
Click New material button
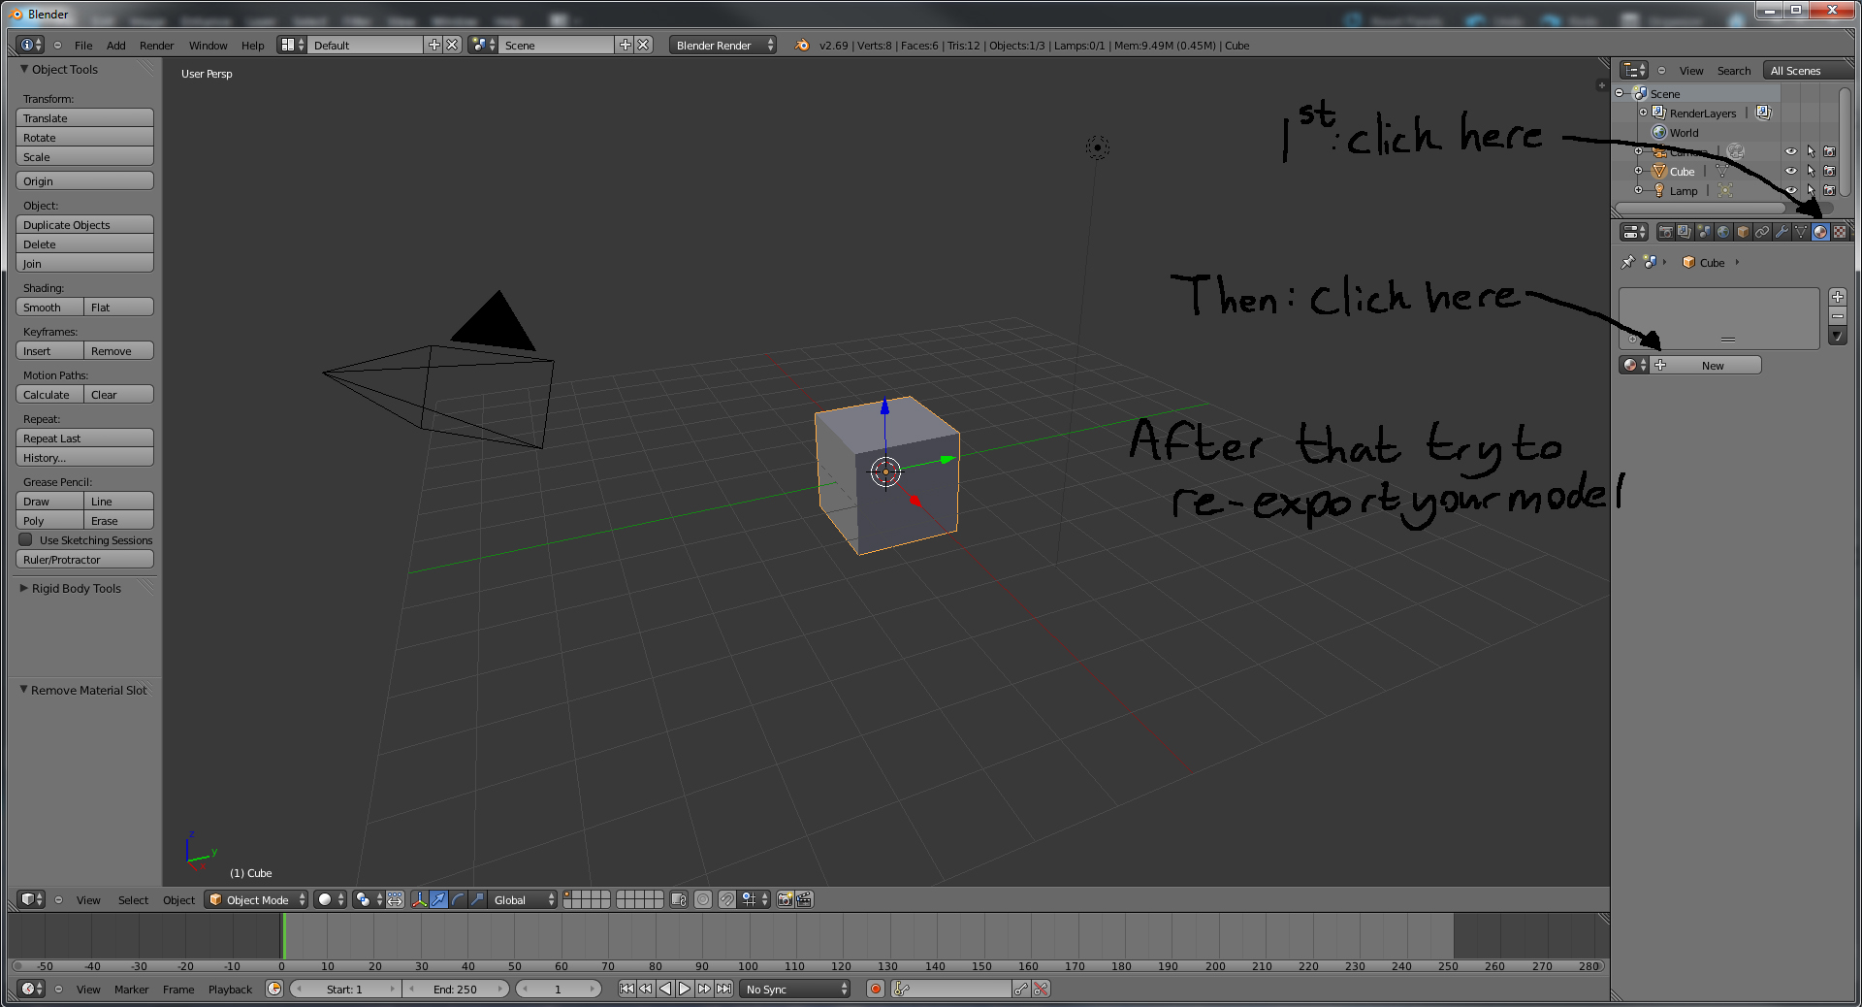coord(1704,365)
